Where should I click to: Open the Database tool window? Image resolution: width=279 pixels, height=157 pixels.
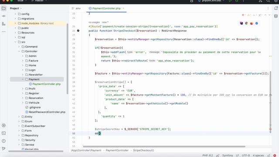pyautogui.click(x=276, y=16)
